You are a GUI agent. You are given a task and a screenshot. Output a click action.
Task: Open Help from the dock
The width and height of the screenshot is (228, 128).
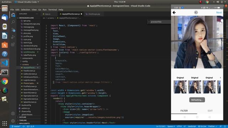[x=5, y=54]
